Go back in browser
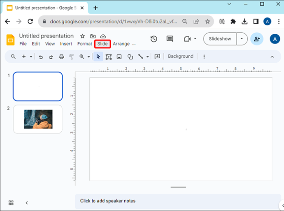This screenshot has width=284, height=211. pos(7,21)
